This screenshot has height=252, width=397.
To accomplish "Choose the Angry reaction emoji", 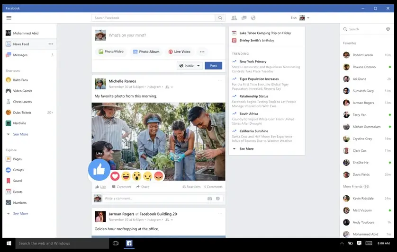I will [159, 176].
